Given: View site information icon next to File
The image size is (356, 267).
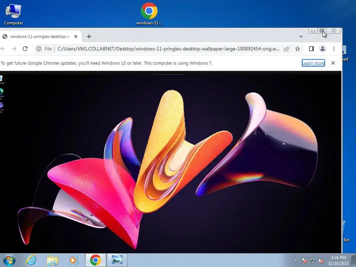Looking at the screenshot, I should point(39,49).
